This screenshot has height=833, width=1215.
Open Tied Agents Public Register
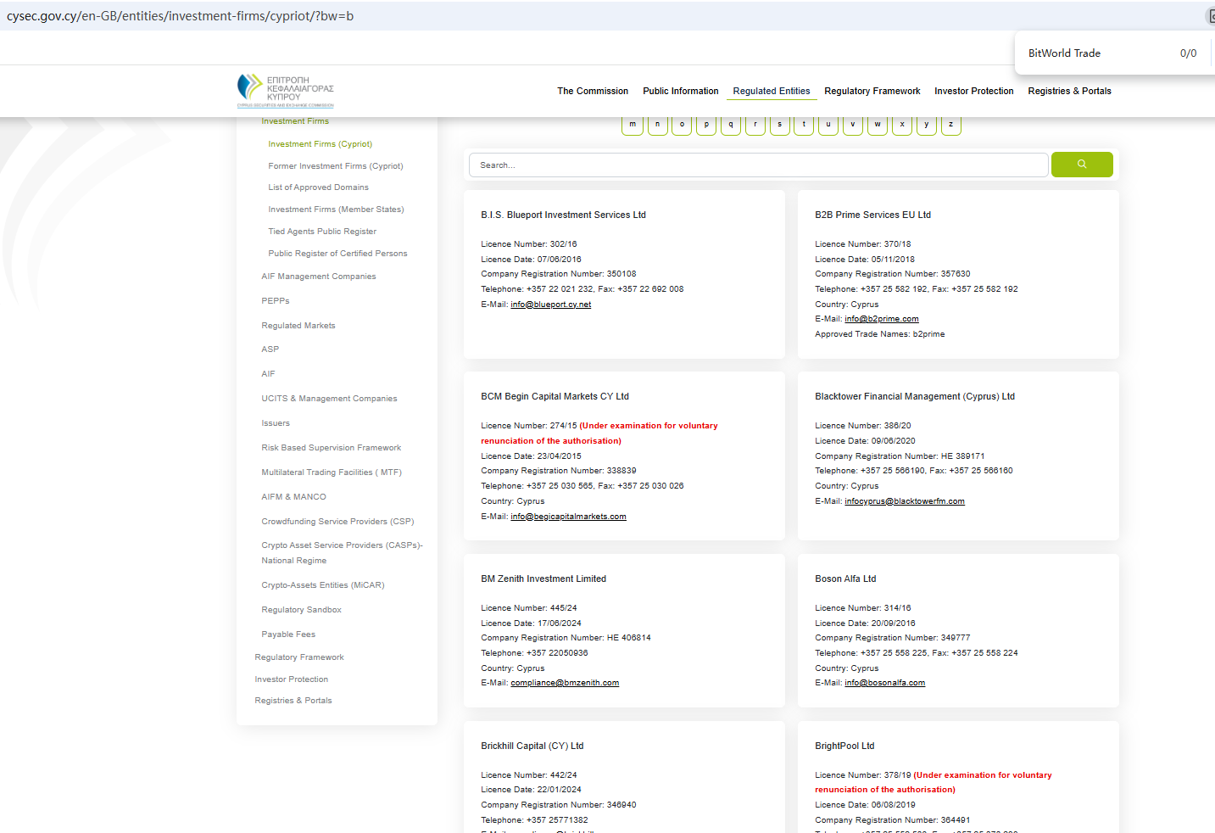pyautogui.click(x=322, y=232)
